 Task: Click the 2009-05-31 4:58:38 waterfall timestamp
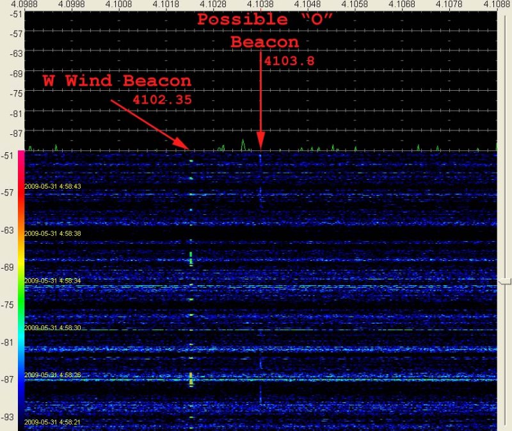(52, 233)
